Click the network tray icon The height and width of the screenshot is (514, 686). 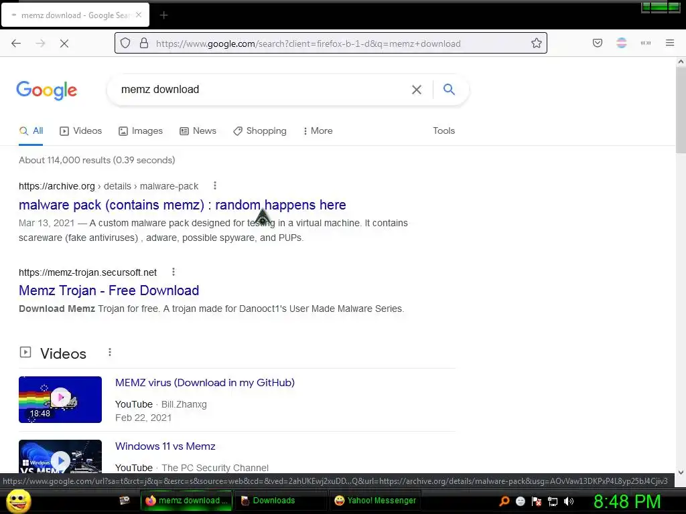553,501
